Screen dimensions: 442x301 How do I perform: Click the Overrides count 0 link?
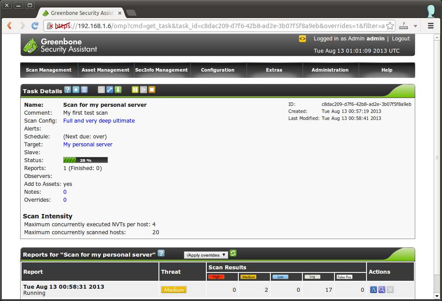point(65,200)
